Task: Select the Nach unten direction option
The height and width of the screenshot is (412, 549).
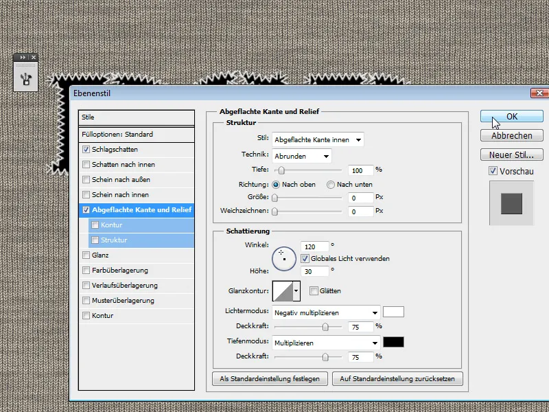Action: pos(331,185)
